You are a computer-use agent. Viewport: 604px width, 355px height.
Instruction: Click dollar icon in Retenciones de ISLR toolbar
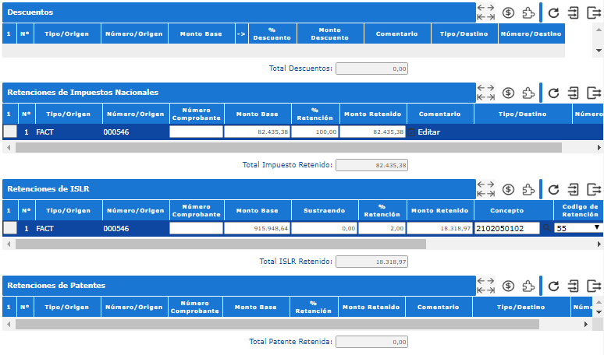click(x=508, y=189)
